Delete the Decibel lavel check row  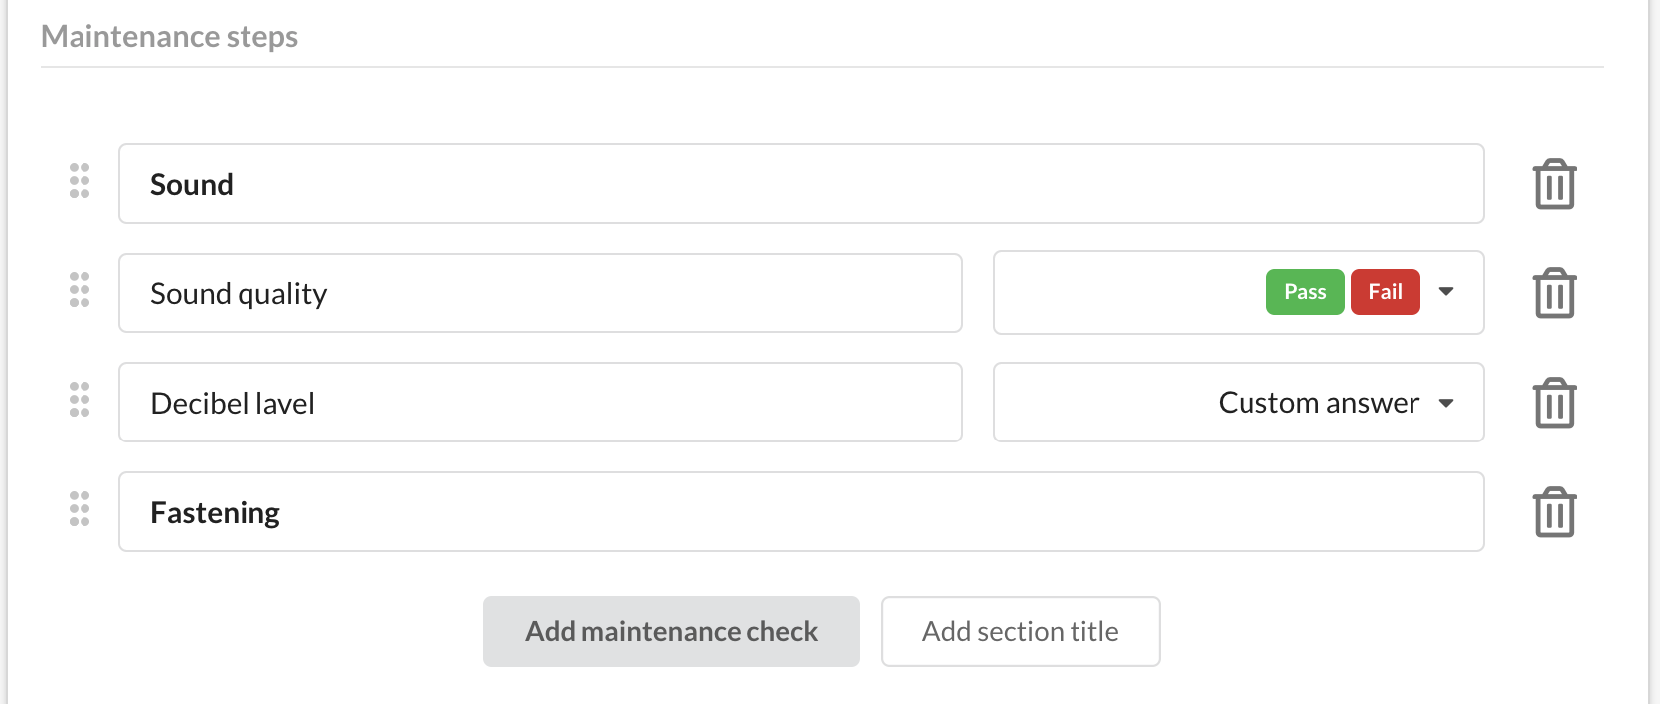click(1554, 403)
